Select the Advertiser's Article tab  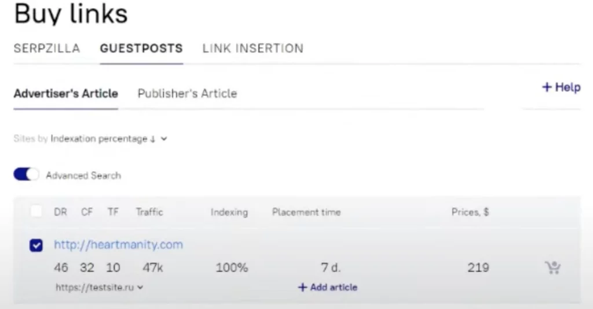point(65,94)
